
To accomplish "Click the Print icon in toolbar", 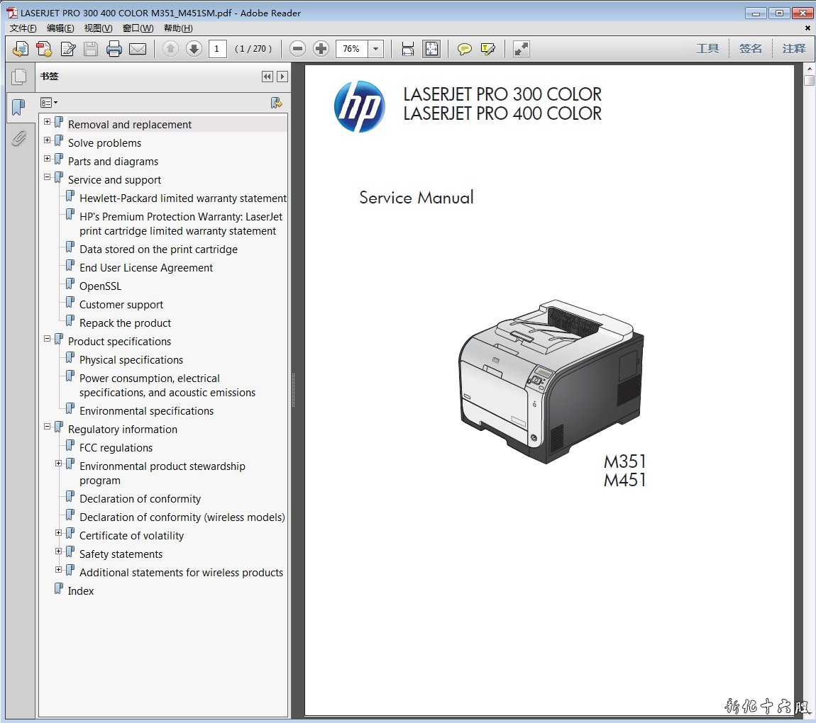I will coord(114,49).
